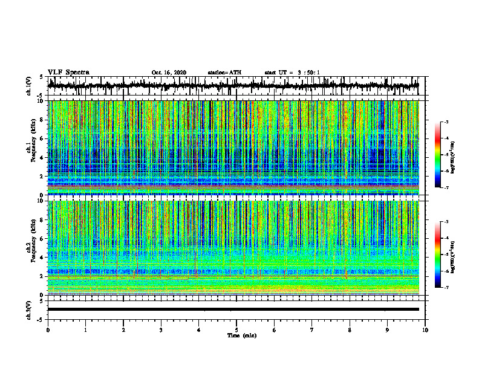Click the "VLF Spectra" plot title
Screen dimensions: 479x370
[x=68, y=73]
